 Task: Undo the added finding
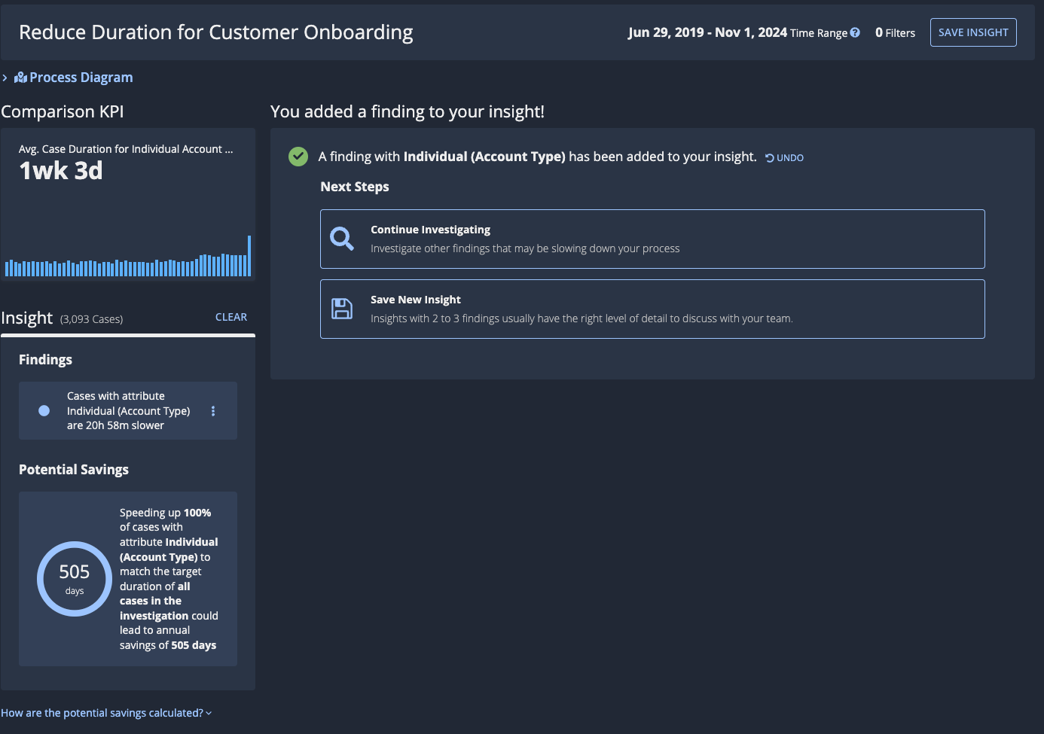coord(784,157)
